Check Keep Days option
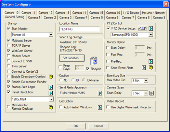170x132 pixels. click(x=60, y=67)
